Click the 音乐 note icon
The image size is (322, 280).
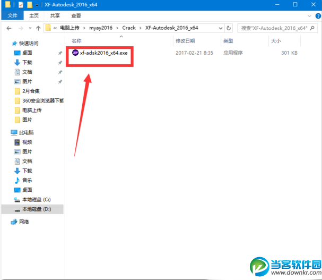coord(18,181)
